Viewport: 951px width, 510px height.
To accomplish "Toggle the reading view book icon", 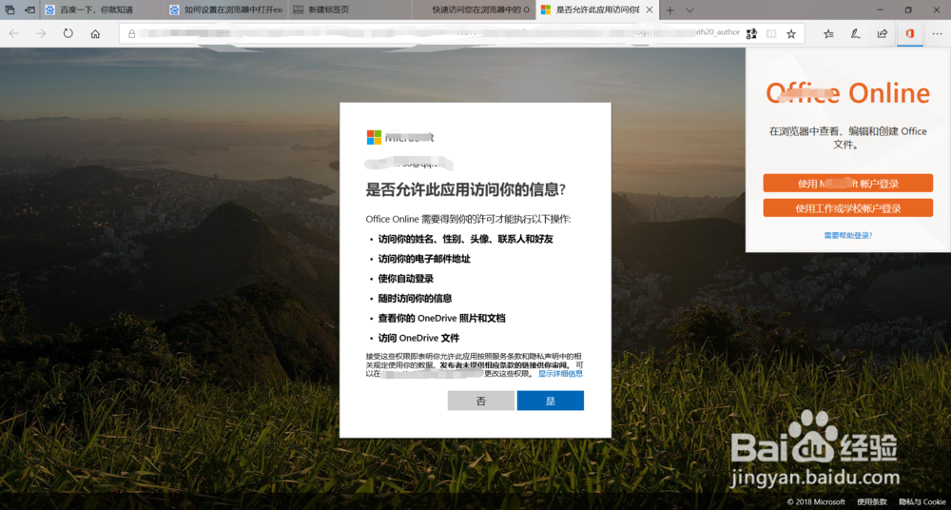I will click(771, 34).
